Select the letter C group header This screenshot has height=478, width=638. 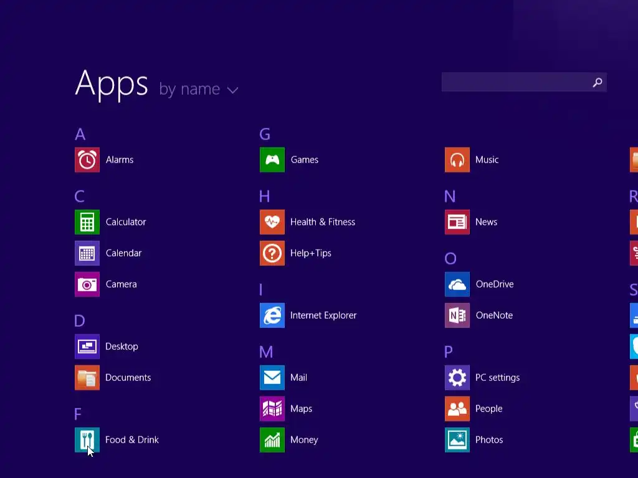click(79, 196)
